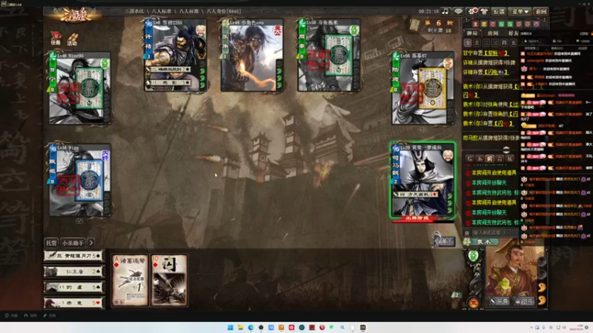Switch chat channel to 系 tab
Viewport: 593px width, 333px height.
coord(480,158)
